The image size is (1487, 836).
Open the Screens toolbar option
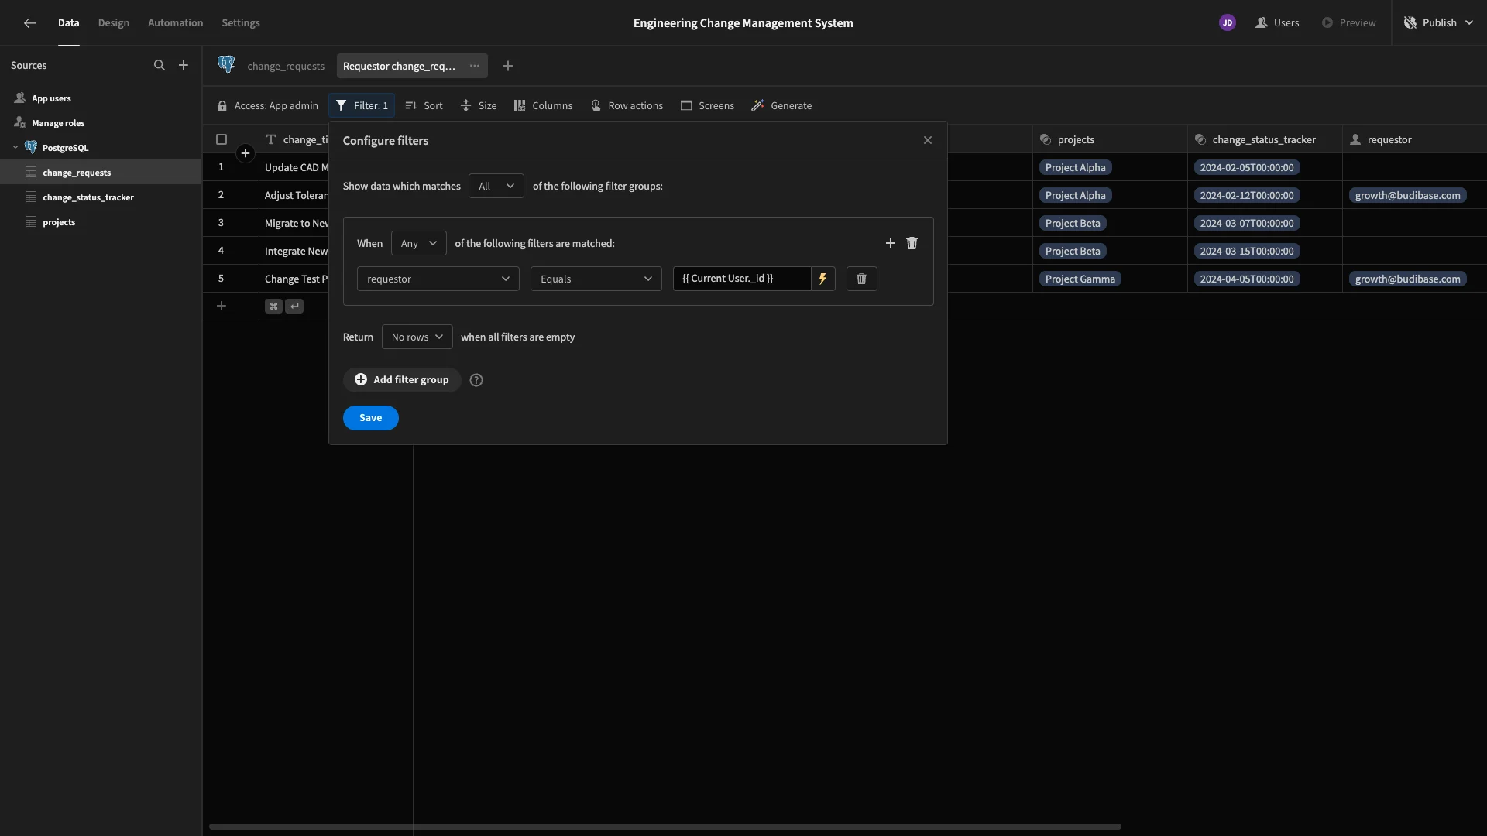coord(707,105)
